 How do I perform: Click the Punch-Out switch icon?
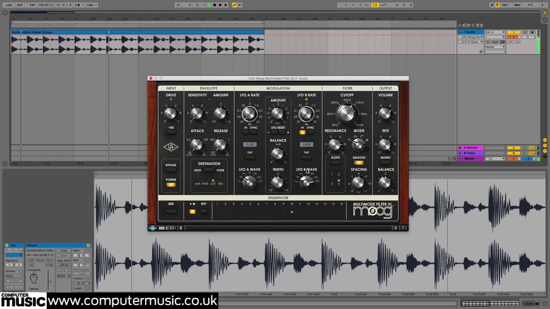[x=384, y=5]
